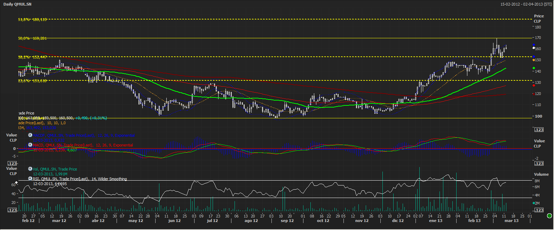Viewport: 554px width, 230px height.
Task: Click the Daily QMUL.SN chart title
Action: [17, 4]
